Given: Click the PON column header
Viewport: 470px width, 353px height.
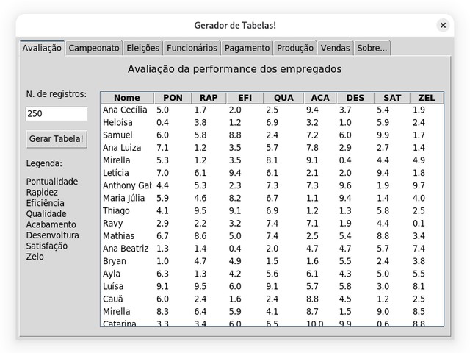Looking at the screenshot, I should coord(173,98).
